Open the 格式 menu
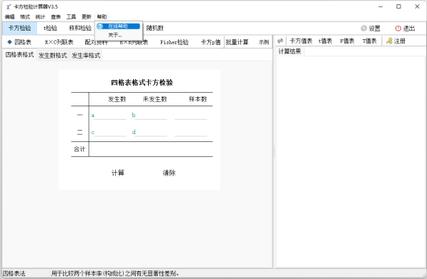The image size is (427, 279). coord(25,17)
